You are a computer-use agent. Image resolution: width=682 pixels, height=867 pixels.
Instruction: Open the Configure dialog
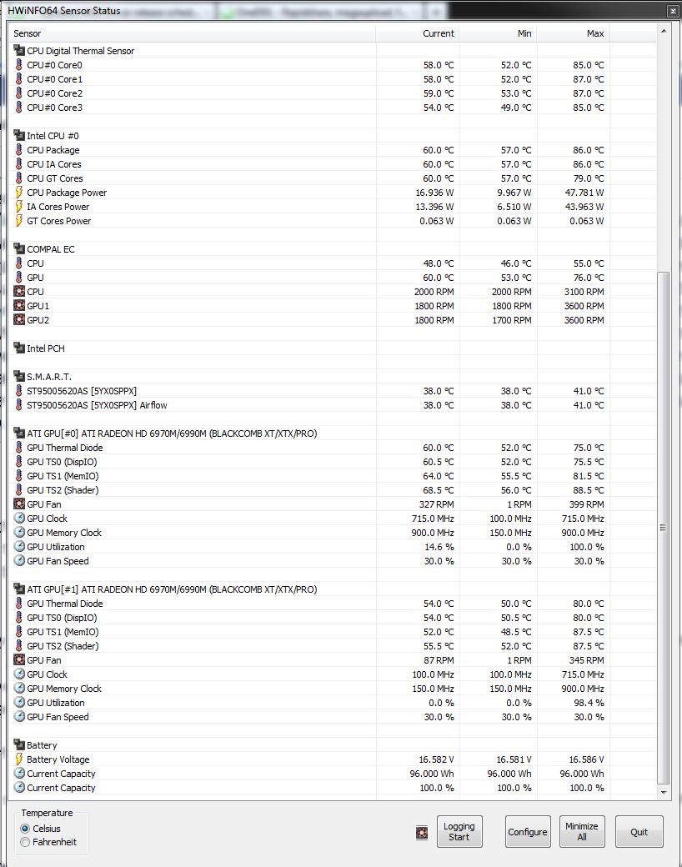pos(528,832)
